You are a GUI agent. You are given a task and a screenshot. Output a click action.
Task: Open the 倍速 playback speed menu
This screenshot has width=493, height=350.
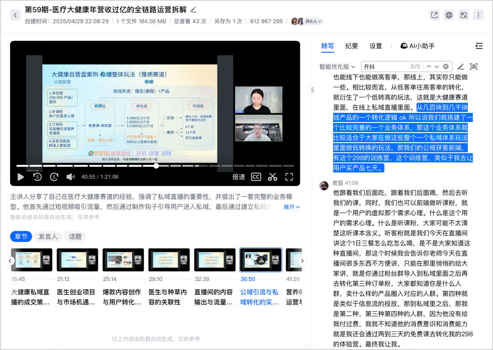(x=239, y=177)
